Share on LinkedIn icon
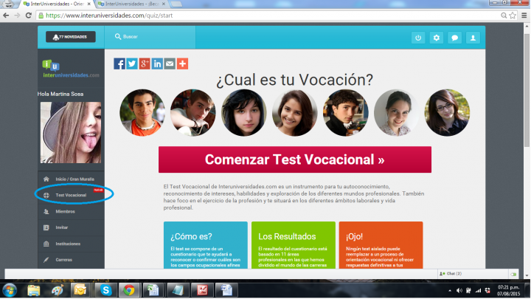Image resolution: width=531 pixels, height=299 pixels. tap(157, 63)
